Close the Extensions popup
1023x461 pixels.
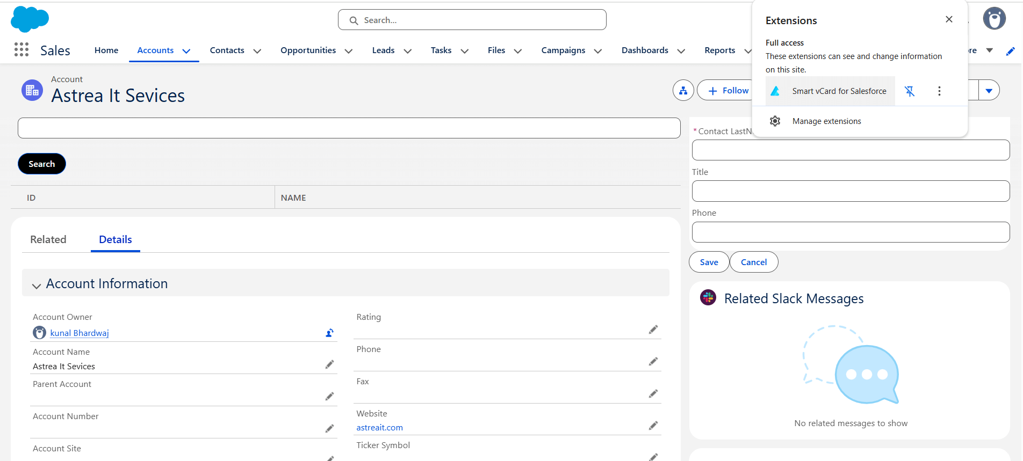pos(949,19)
